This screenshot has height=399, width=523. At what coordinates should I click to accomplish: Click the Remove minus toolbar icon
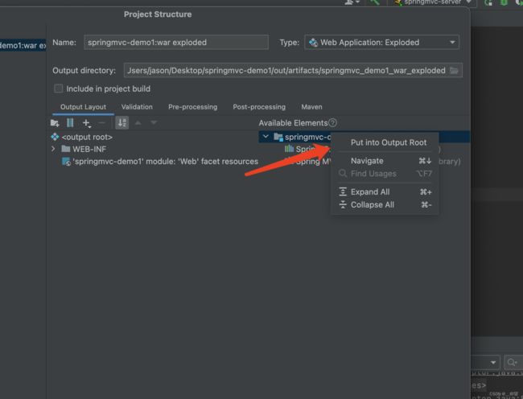pos(102,123)
